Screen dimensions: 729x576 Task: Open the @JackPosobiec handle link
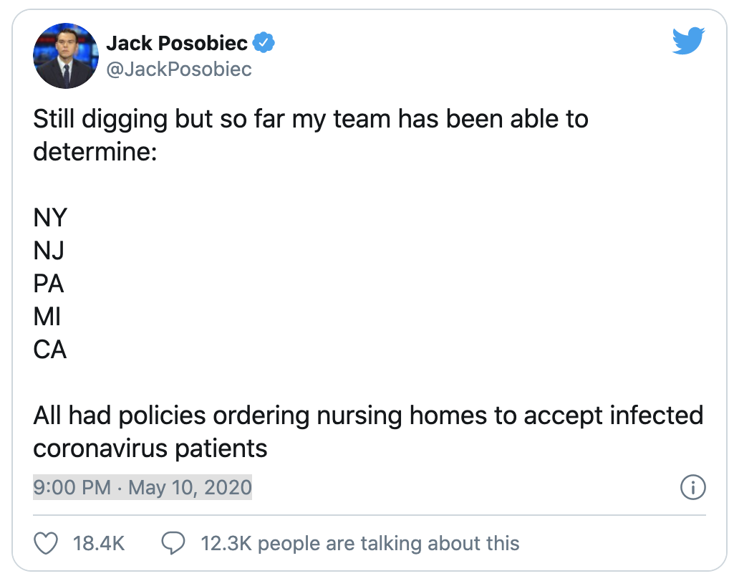coord(179,69)
